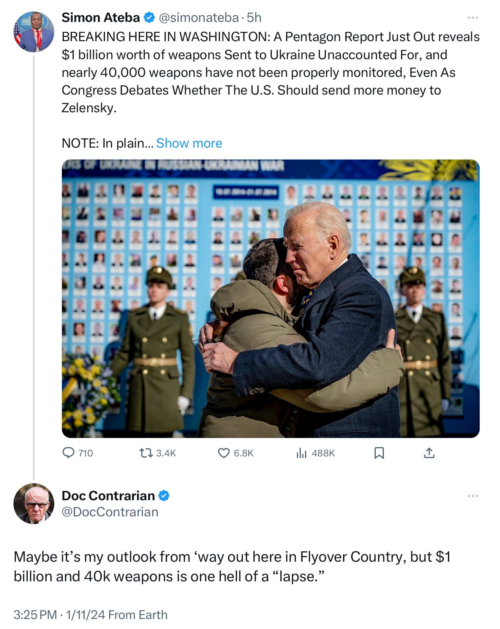Image resolution: width=500 pixels, height=629 pixels.
Task: Like the tweet with 6.8K likes
Action: pos(235,453)
